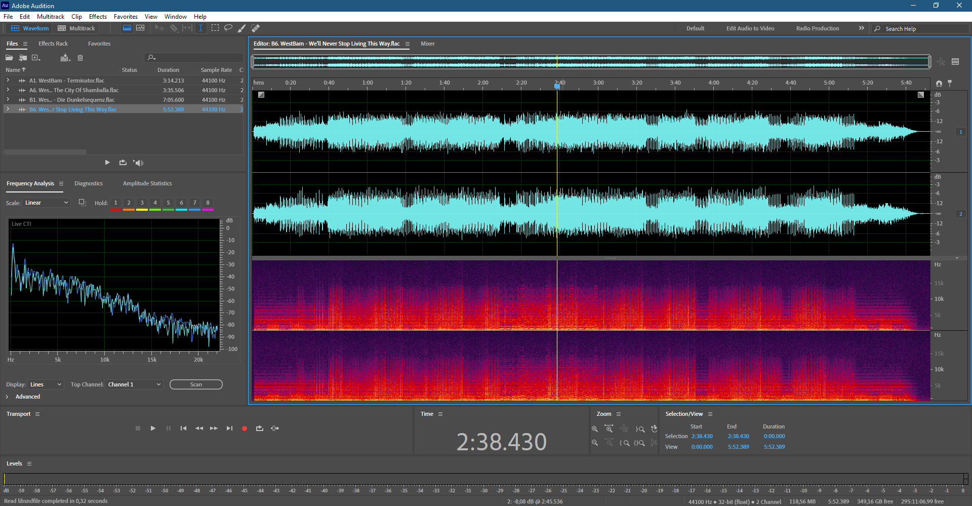The height and width of the screenshot is (506, 972).
Task: Open the Scale dropdown showing Linear
Action: pyautogui.click(x=47, y=203)
